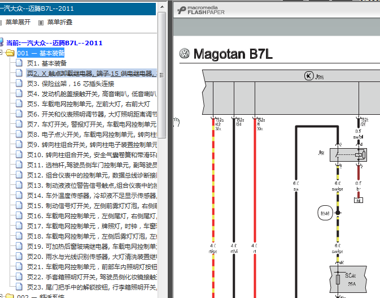Image resolution: width=380 pixels, height=298 pixels.
Task: Open 页9. 转向柱组合开关 page
Action: (x=92, y=145)
